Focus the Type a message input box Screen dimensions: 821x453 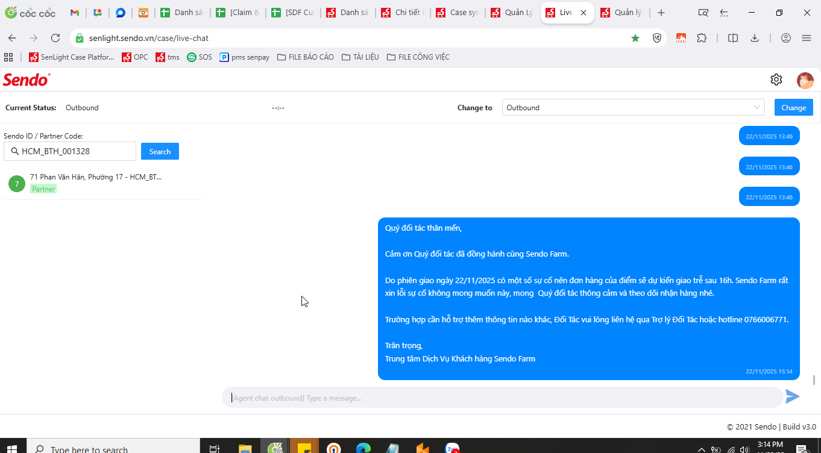point(502,398)
